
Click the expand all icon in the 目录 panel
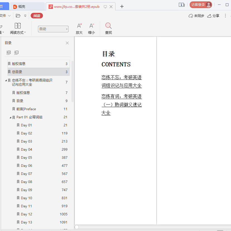pyautogui.click(x=9, y=52)
